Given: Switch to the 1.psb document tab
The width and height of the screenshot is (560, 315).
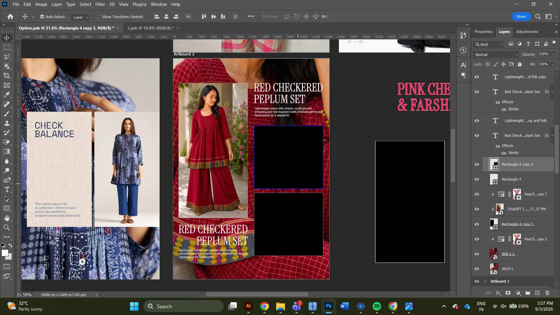Looking at the screenshot, I should (150, 28).
